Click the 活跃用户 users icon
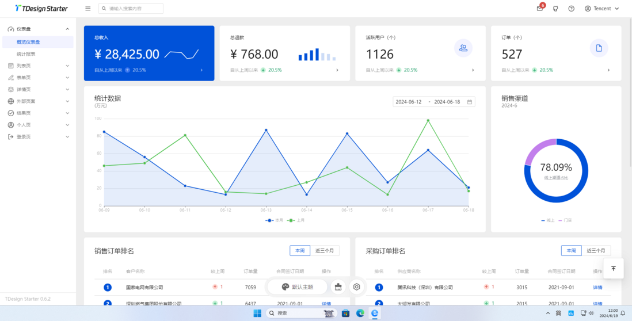Image resolution: width=632 pixels, height=321 pixels. click(463, 48)
